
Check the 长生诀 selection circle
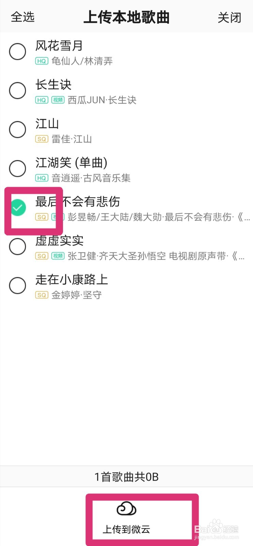[x=18, y=90]
